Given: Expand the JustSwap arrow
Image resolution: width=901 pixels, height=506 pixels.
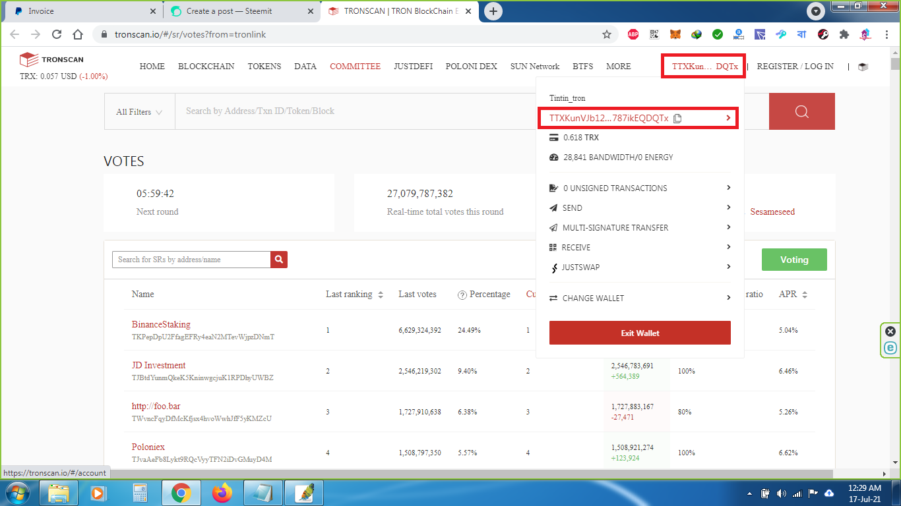Looking at the screenshot, I should (x=728, y=267).
